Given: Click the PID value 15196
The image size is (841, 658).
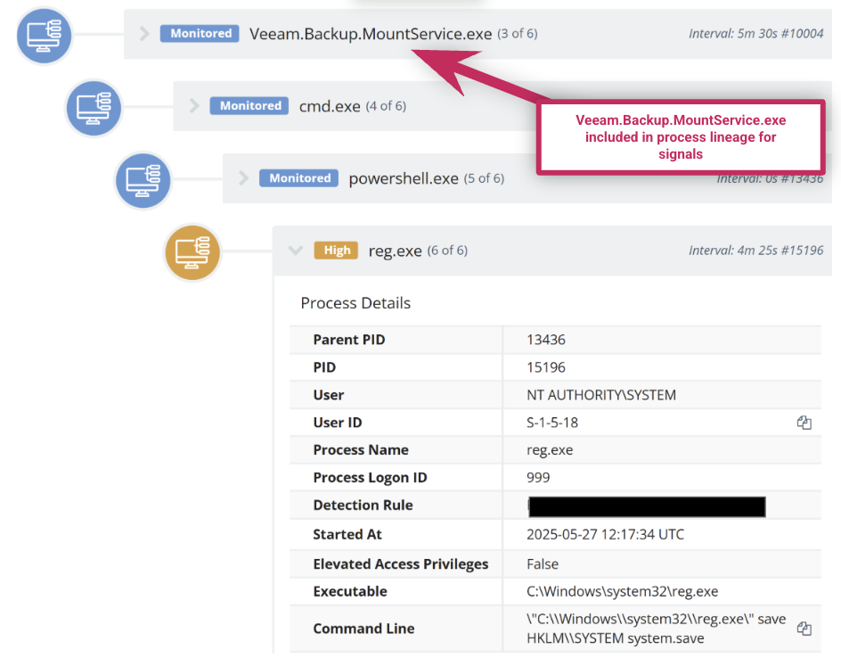Looking at the screenshot, I should click(546, 367).
